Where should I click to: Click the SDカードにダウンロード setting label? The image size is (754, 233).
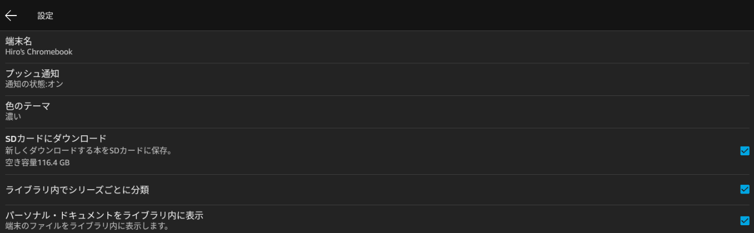pyautogui.click(x=56, y=138)
